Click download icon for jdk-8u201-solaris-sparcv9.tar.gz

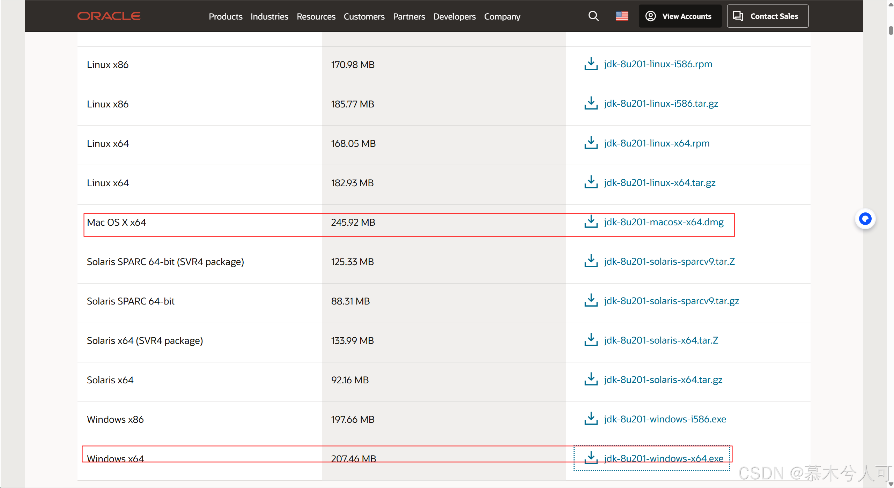point(591,301)
